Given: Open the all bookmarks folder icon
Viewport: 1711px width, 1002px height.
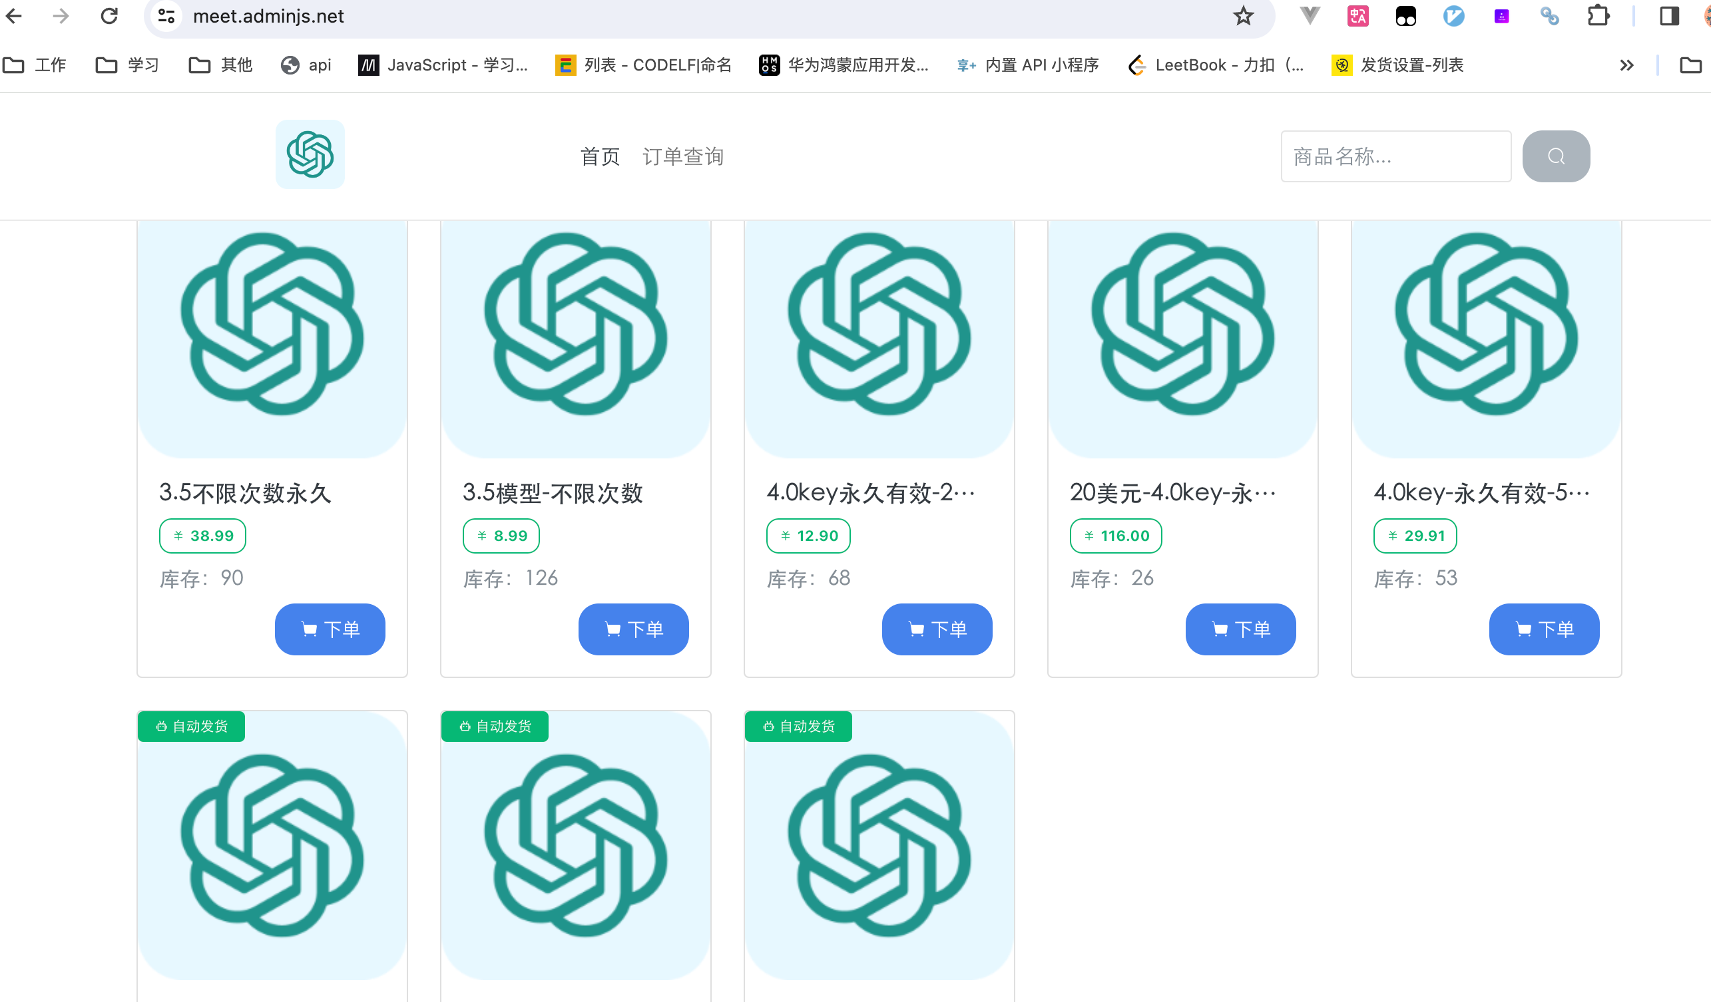Looking at the screenshot, I should point(1690,65).
